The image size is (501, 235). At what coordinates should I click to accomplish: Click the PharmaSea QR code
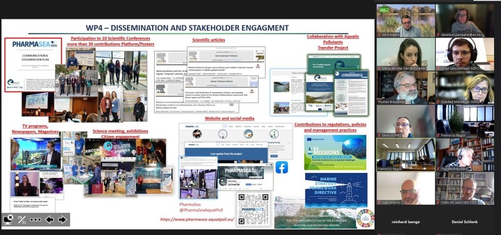coord(254,209)
